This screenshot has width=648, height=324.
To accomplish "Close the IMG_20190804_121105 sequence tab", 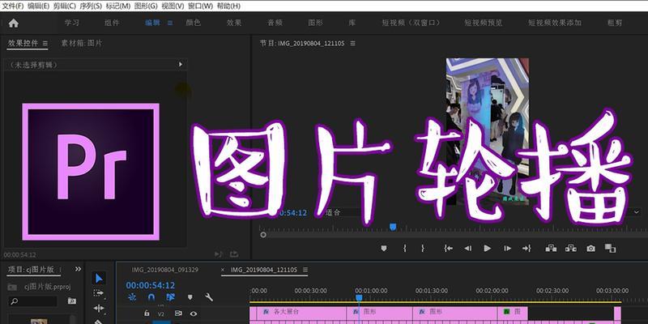I will pos(223,270).
